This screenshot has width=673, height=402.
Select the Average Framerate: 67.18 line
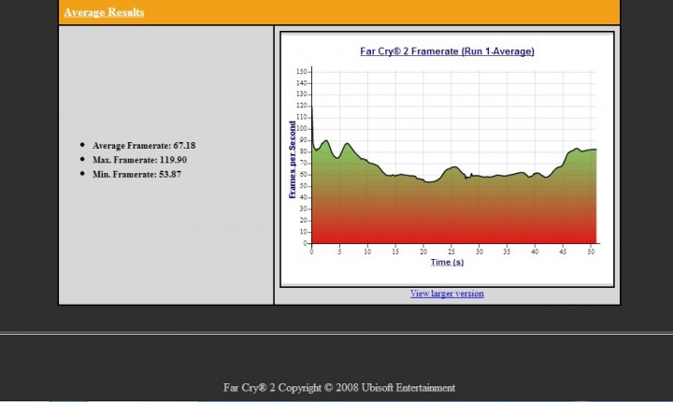(x=144, y=146)
